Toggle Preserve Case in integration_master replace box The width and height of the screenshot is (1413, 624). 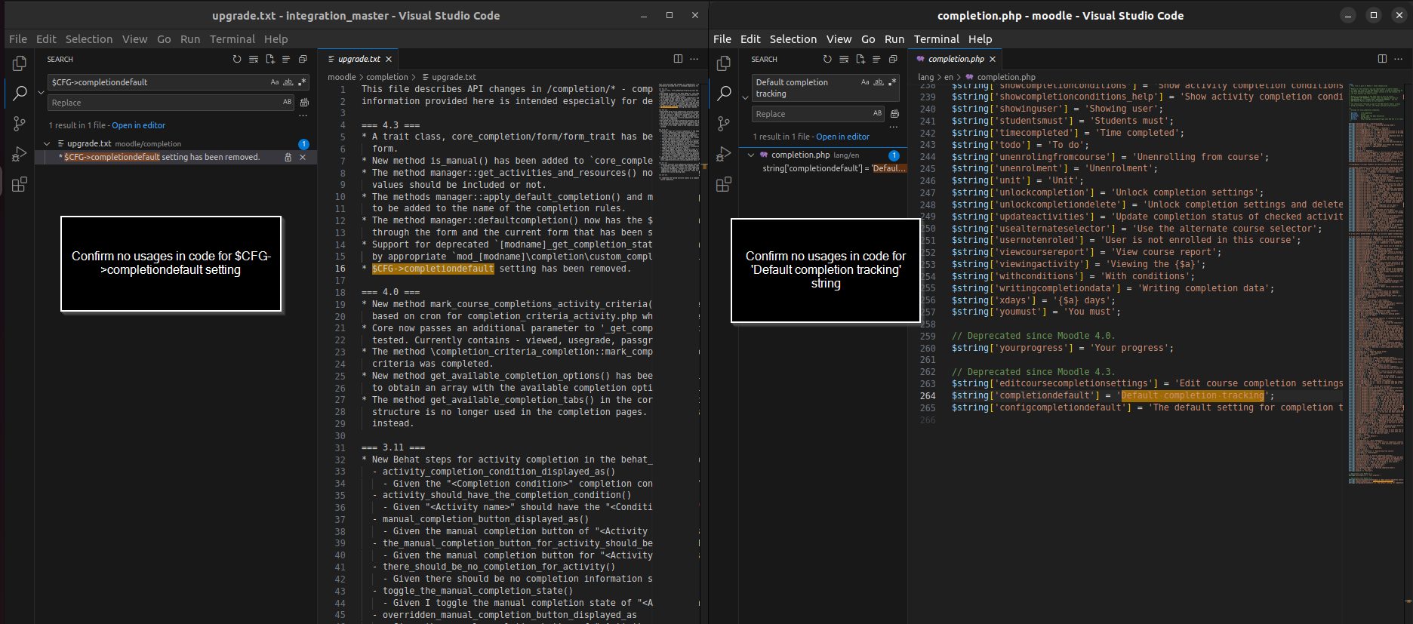click(x=287, y=102)
